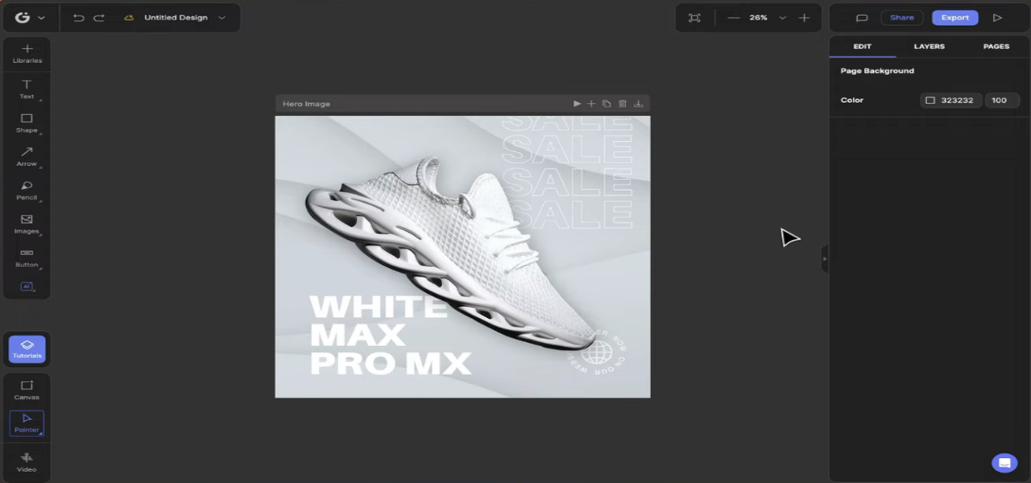Switch to the LAYERS tab

tap(929, 47)
